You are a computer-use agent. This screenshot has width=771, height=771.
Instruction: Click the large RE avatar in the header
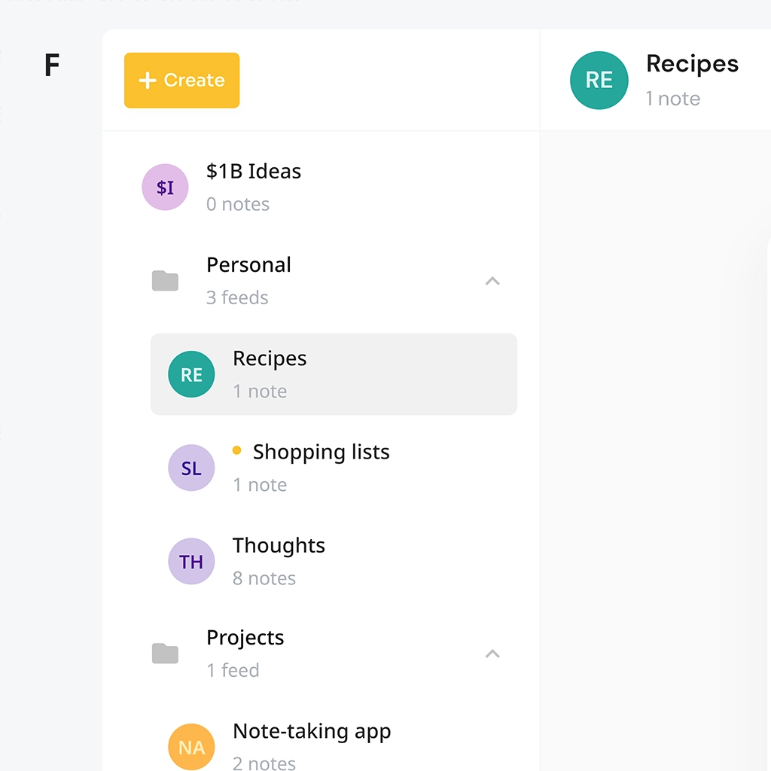tap(599, 81)
